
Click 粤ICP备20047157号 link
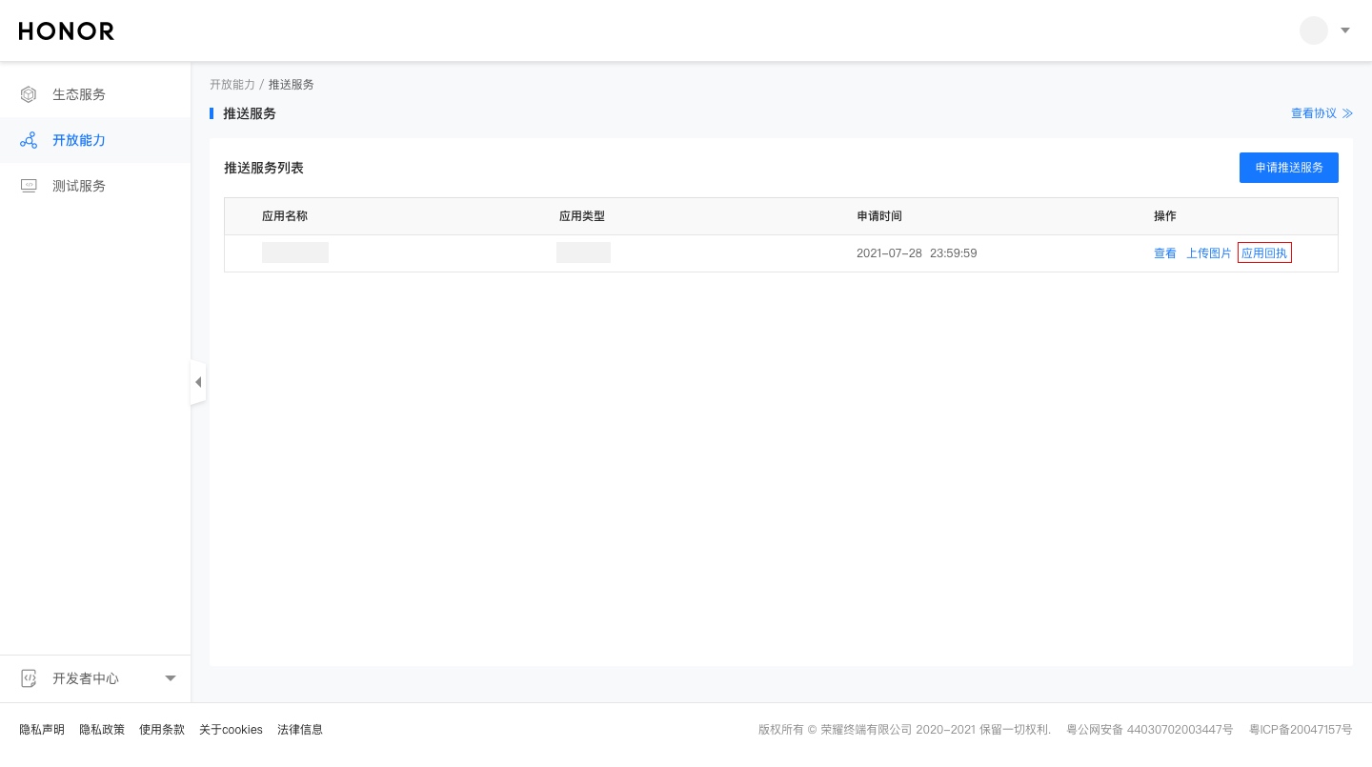click(x=1301, y=730)
